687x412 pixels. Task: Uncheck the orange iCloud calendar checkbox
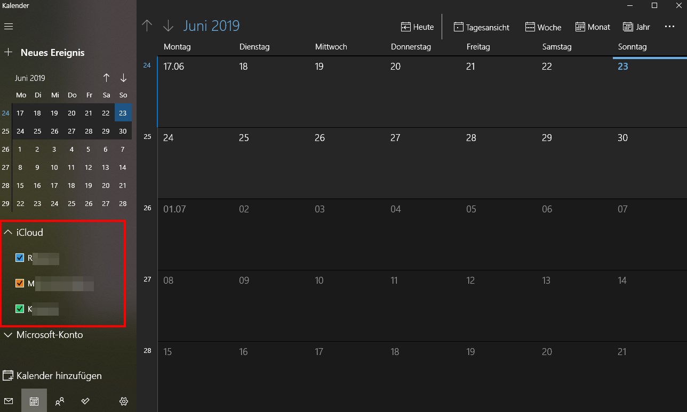pyautogui.click(x=20, y=284)
